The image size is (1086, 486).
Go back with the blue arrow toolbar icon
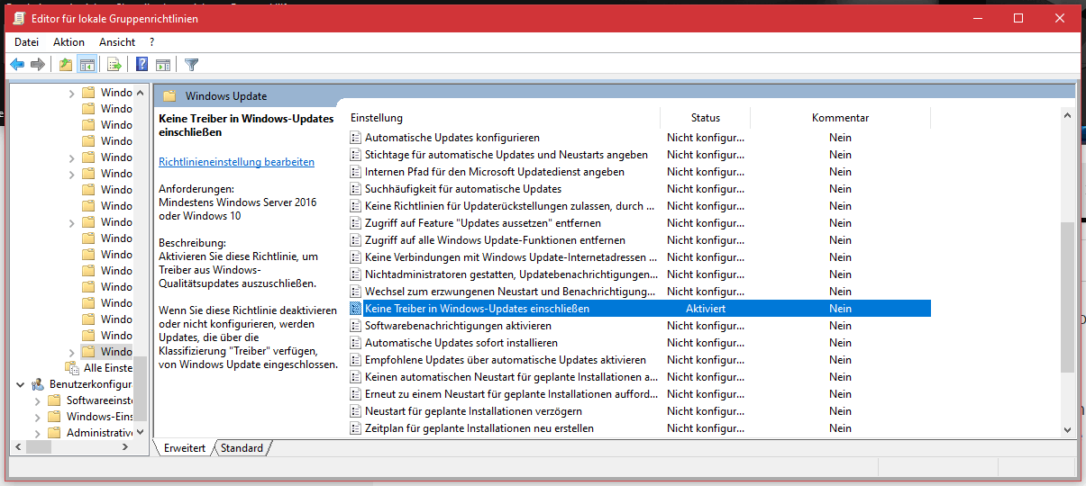coord(17,64)
